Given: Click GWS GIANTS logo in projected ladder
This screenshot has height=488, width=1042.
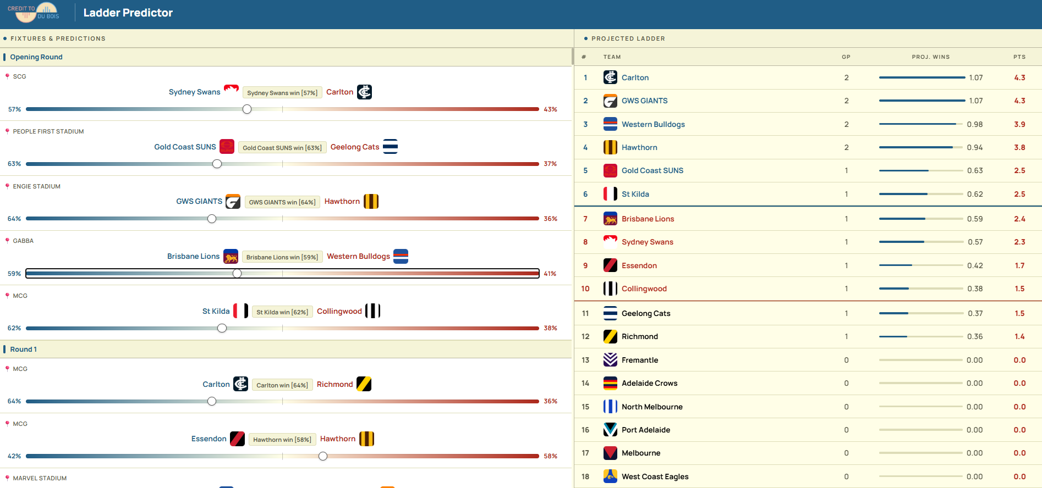Looking at the screenshot, I should pyautogui.click(x=610, y=101).
